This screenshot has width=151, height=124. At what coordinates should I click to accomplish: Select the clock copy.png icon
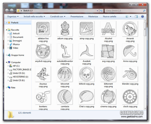130,97
